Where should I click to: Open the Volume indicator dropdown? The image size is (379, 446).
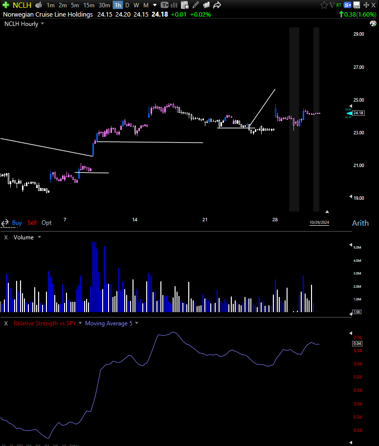pyautogui.click(x=39, y=237)
